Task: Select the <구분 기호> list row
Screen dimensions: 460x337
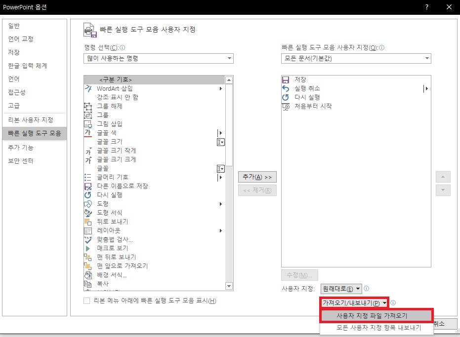Action: pos(154,80)
